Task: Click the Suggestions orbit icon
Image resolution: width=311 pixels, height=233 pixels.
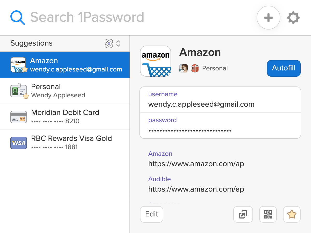Action: point(109,43)
